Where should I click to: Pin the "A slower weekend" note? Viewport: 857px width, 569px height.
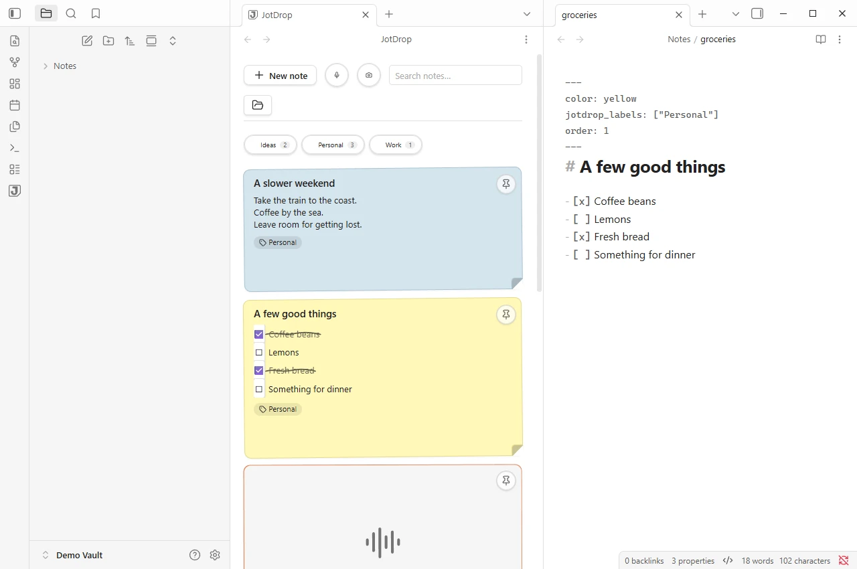tap(506, 184)
